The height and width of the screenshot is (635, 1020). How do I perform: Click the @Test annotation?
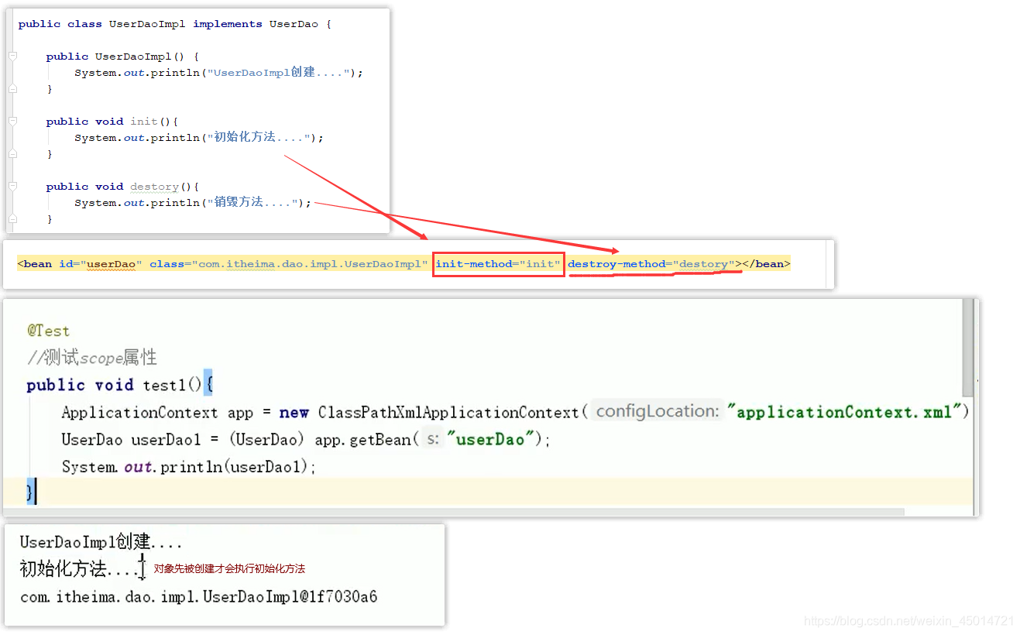[49, 331]
